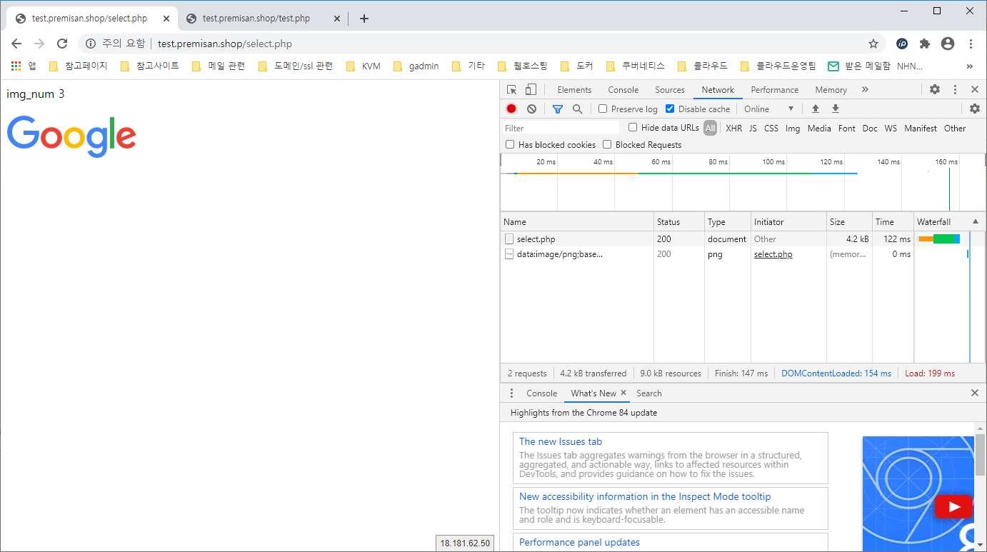Click the red record network log button
The image size is (987, 552).
(511, 109)
